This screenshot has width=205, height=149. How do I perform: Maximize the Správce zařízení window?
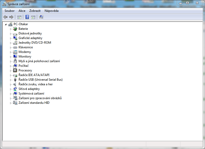187,3
